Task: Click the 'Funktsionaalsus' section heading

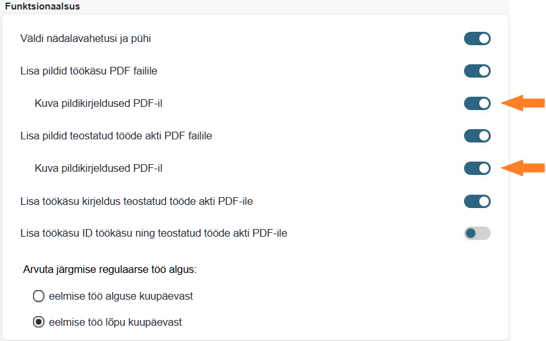Action: [x=43, y=6]
